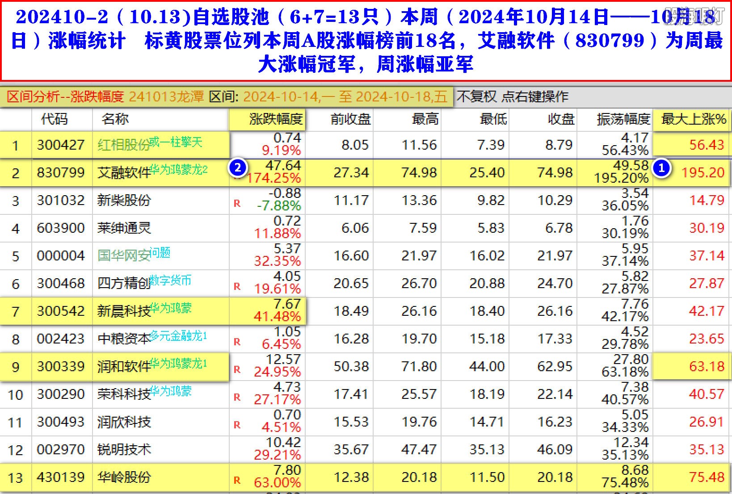Select stock code 300339
The height and width of the screenshot is (494, 732).
(61, 367)
